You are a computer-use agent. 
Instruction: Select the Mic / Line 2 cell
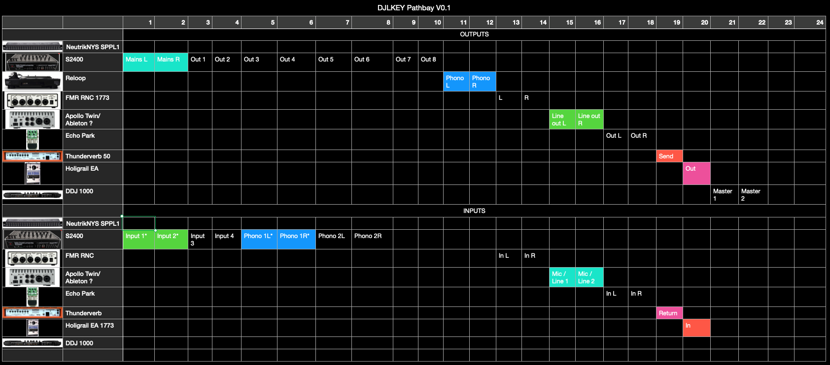589,277
